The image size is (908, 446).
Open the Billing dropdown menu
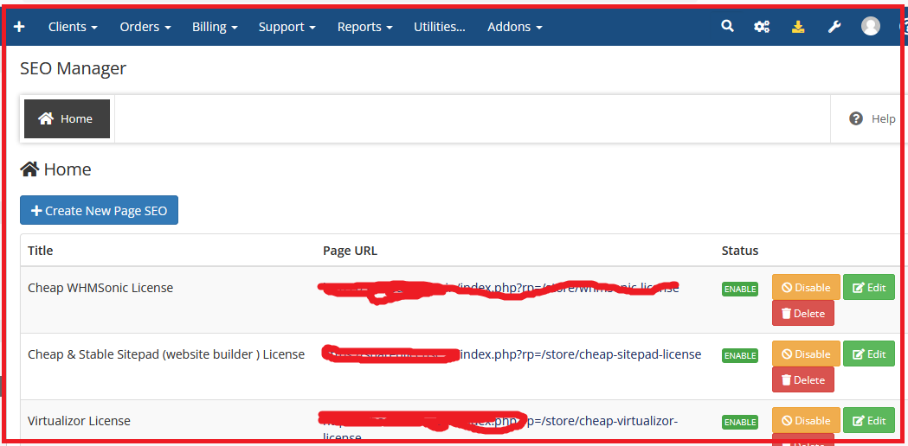[x=215, y=27]
